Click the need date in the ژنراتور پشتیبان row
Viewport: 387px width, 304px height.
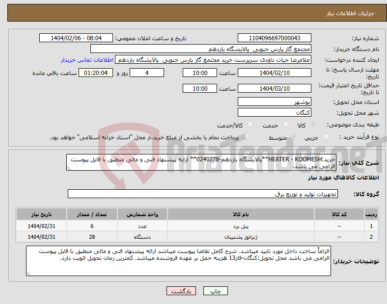(x=41, y=237)
